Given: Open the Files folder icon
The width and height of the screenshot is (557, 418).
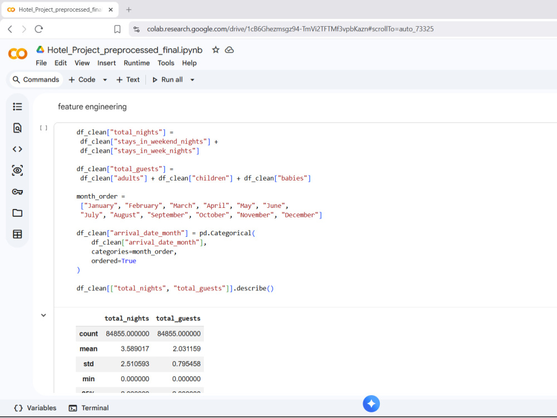Looking at the screenshot, I should (x=17, y=213).
